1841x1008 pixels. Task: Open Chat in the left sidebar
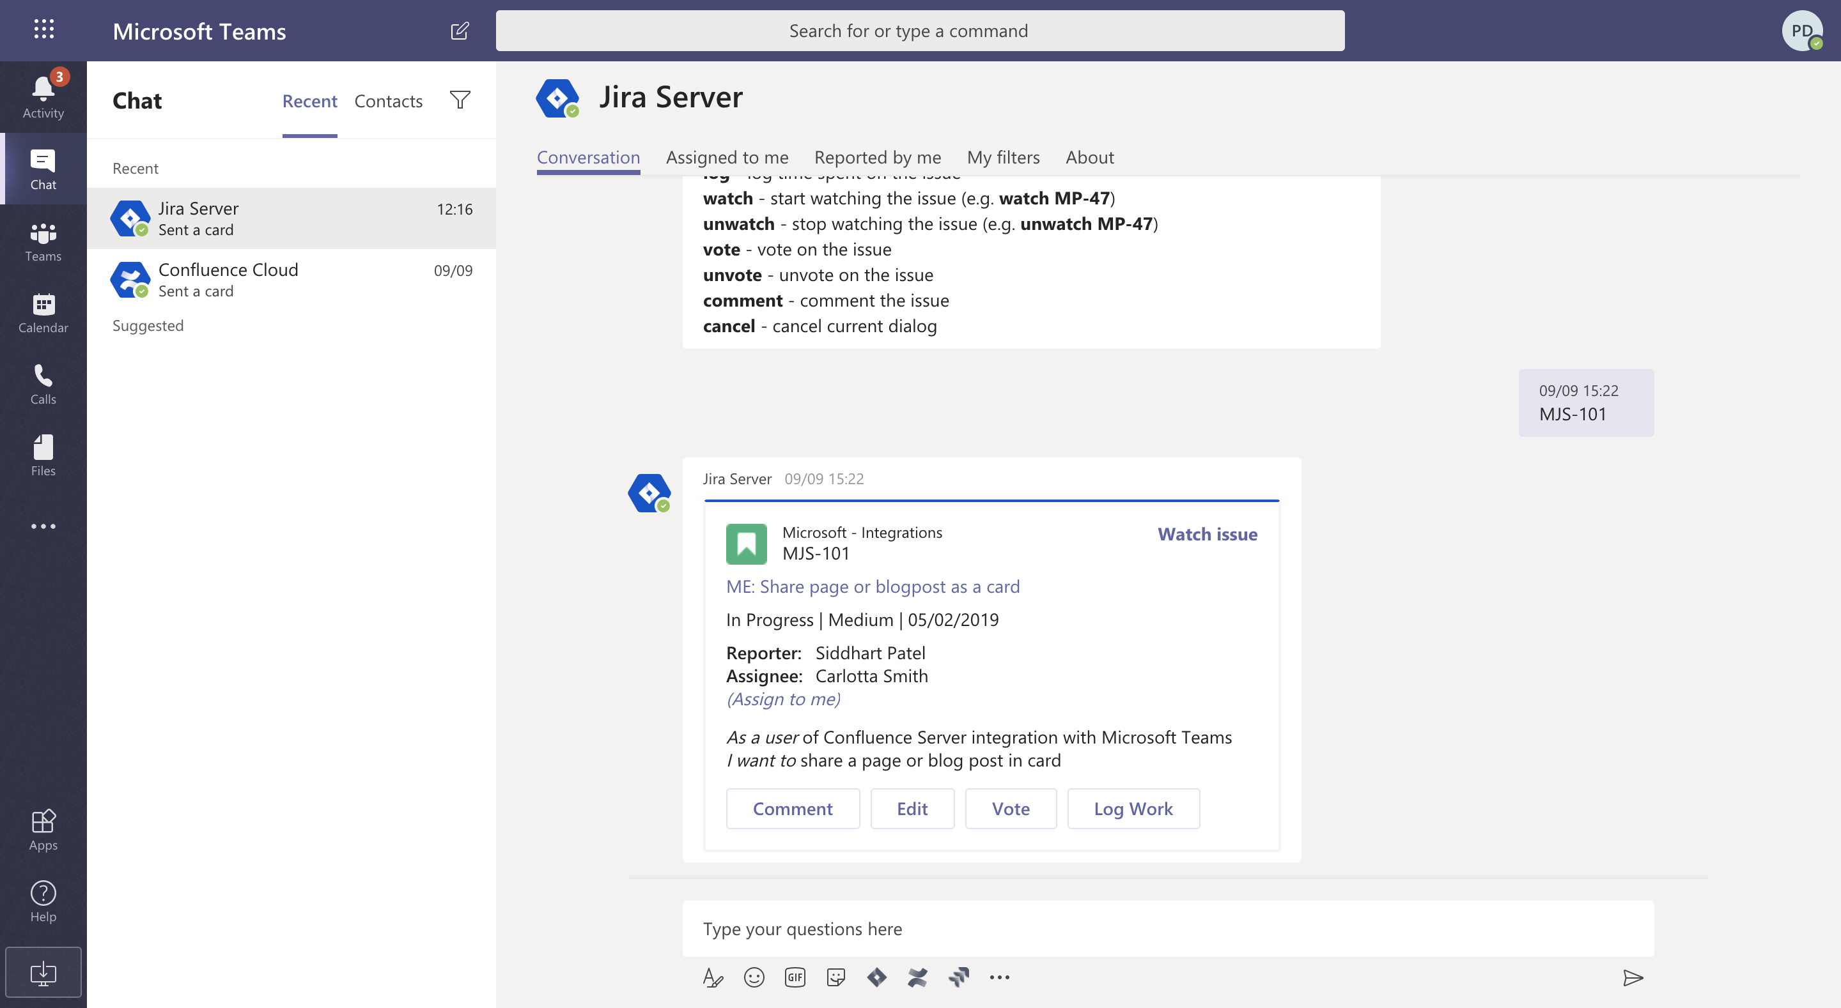pos(43,169)
